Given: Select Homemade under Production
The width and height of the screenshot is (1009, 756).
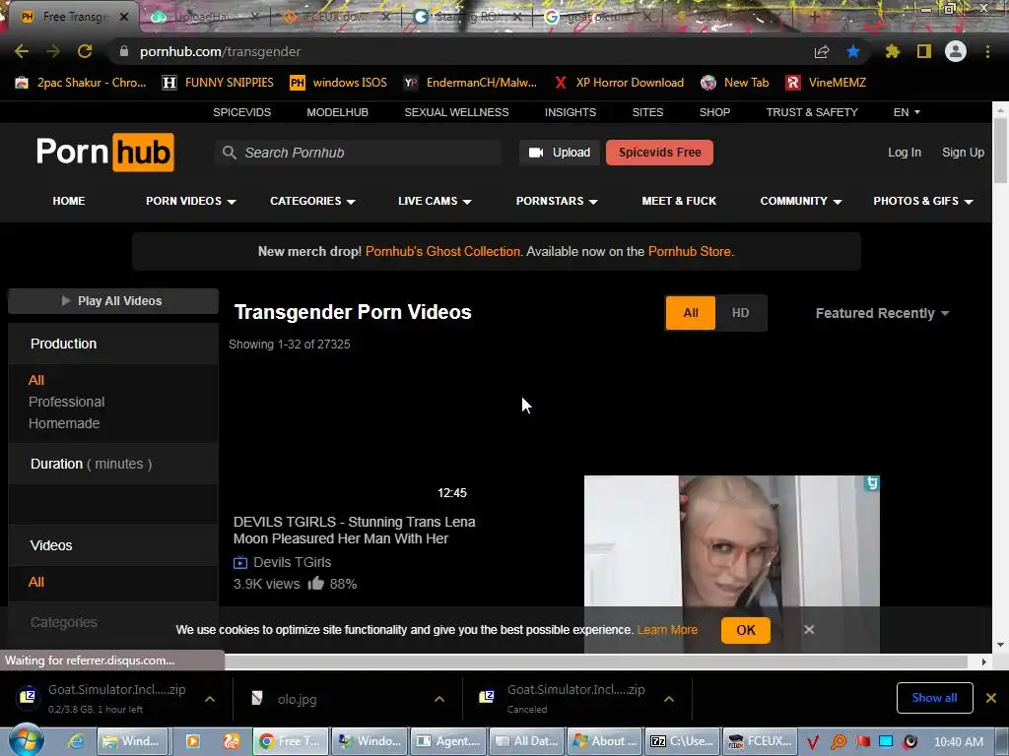Looking at the screenshot, I should (64, 423).
